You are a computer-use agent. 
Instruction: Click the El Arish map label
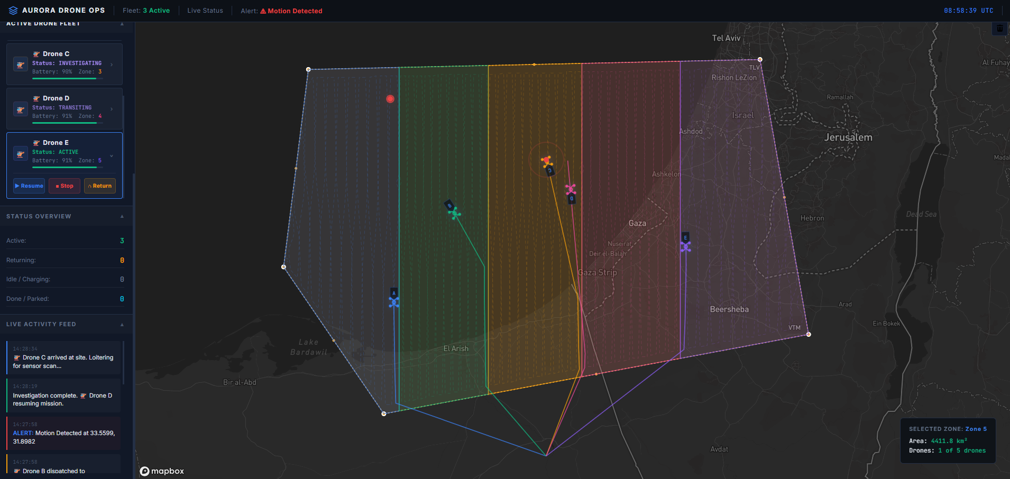click(456, 348)
